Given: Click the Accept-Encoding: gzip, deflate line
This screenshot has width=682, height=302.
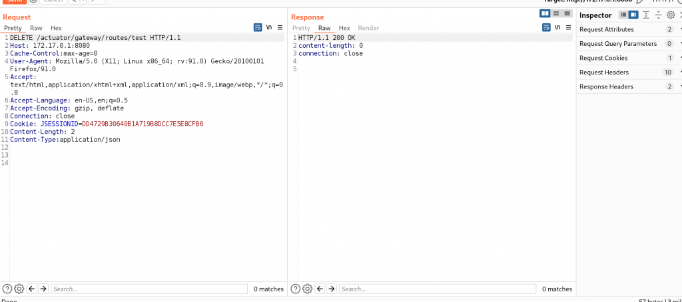Looking at the screenshot, I should click(x=67, y=108).
